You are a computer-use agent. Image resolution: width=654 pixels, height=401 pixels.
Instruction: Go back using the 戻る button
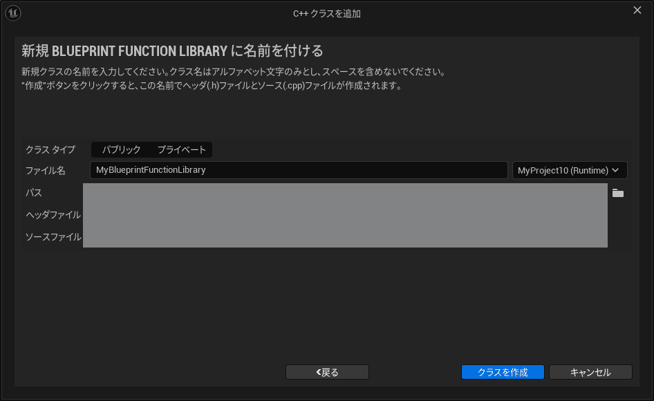327,372
